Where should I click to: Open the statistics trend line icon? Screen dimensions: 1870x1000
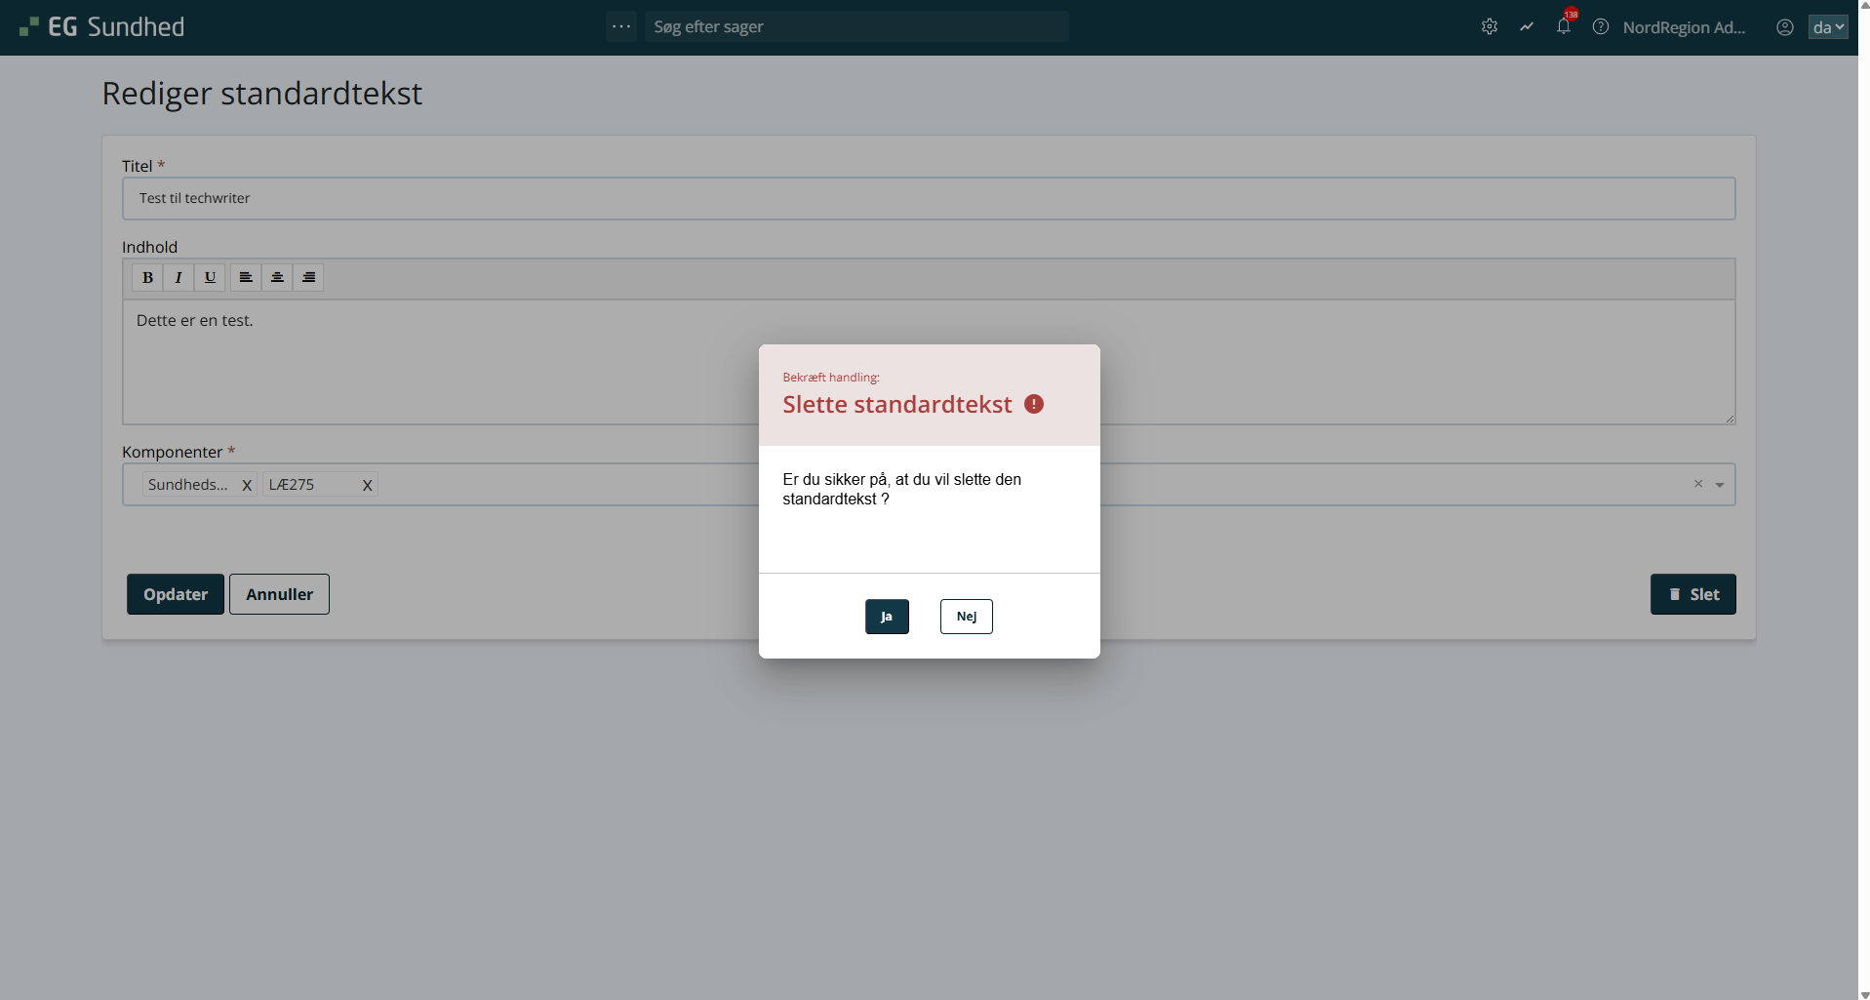pos(1527,27)
